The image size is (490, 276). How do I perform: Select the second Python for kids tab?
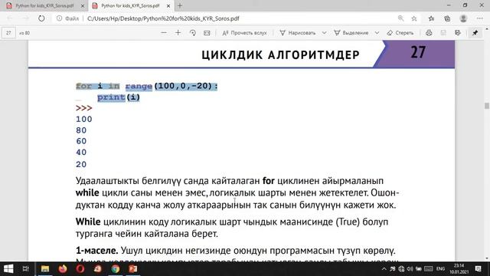(130, 5)
